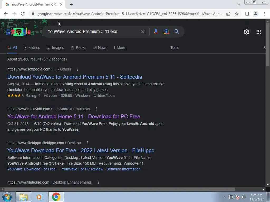Open the Software Information sitelink
Screen dimensions: 270x202
(x=123, y=169)
